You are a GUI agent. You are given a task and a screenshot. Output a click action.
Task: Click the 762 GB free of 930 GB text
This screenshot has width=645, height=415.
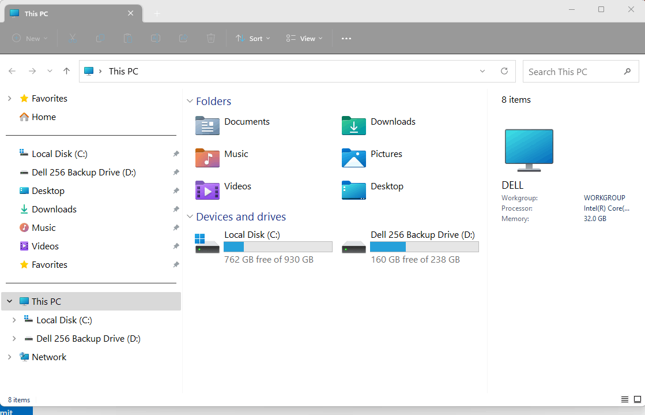[x=269, y=259]
